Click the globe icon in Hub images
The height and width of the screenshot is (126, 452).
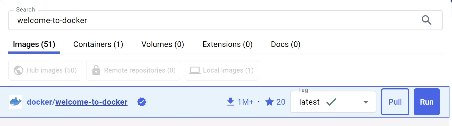[x=18, y=70]
